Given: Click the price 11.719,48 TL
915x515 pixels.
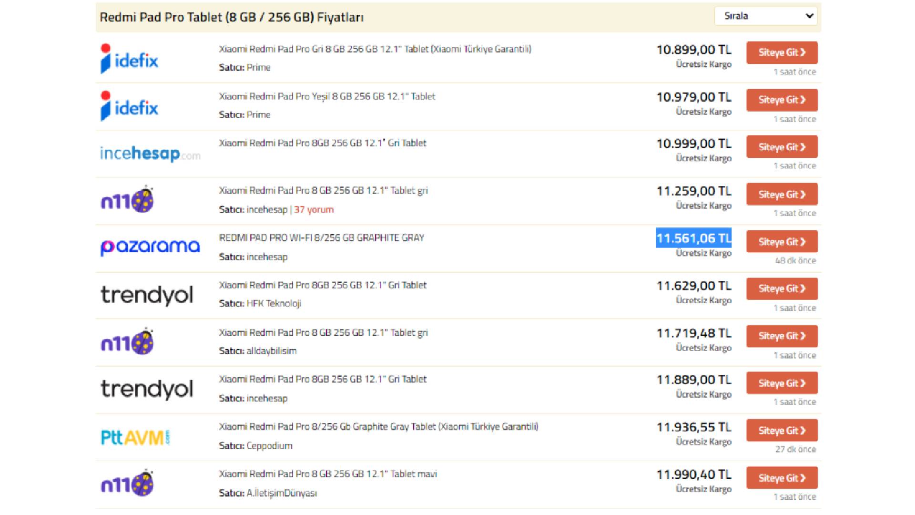Looking at the screenshot, I should click(x=694, y=333).
